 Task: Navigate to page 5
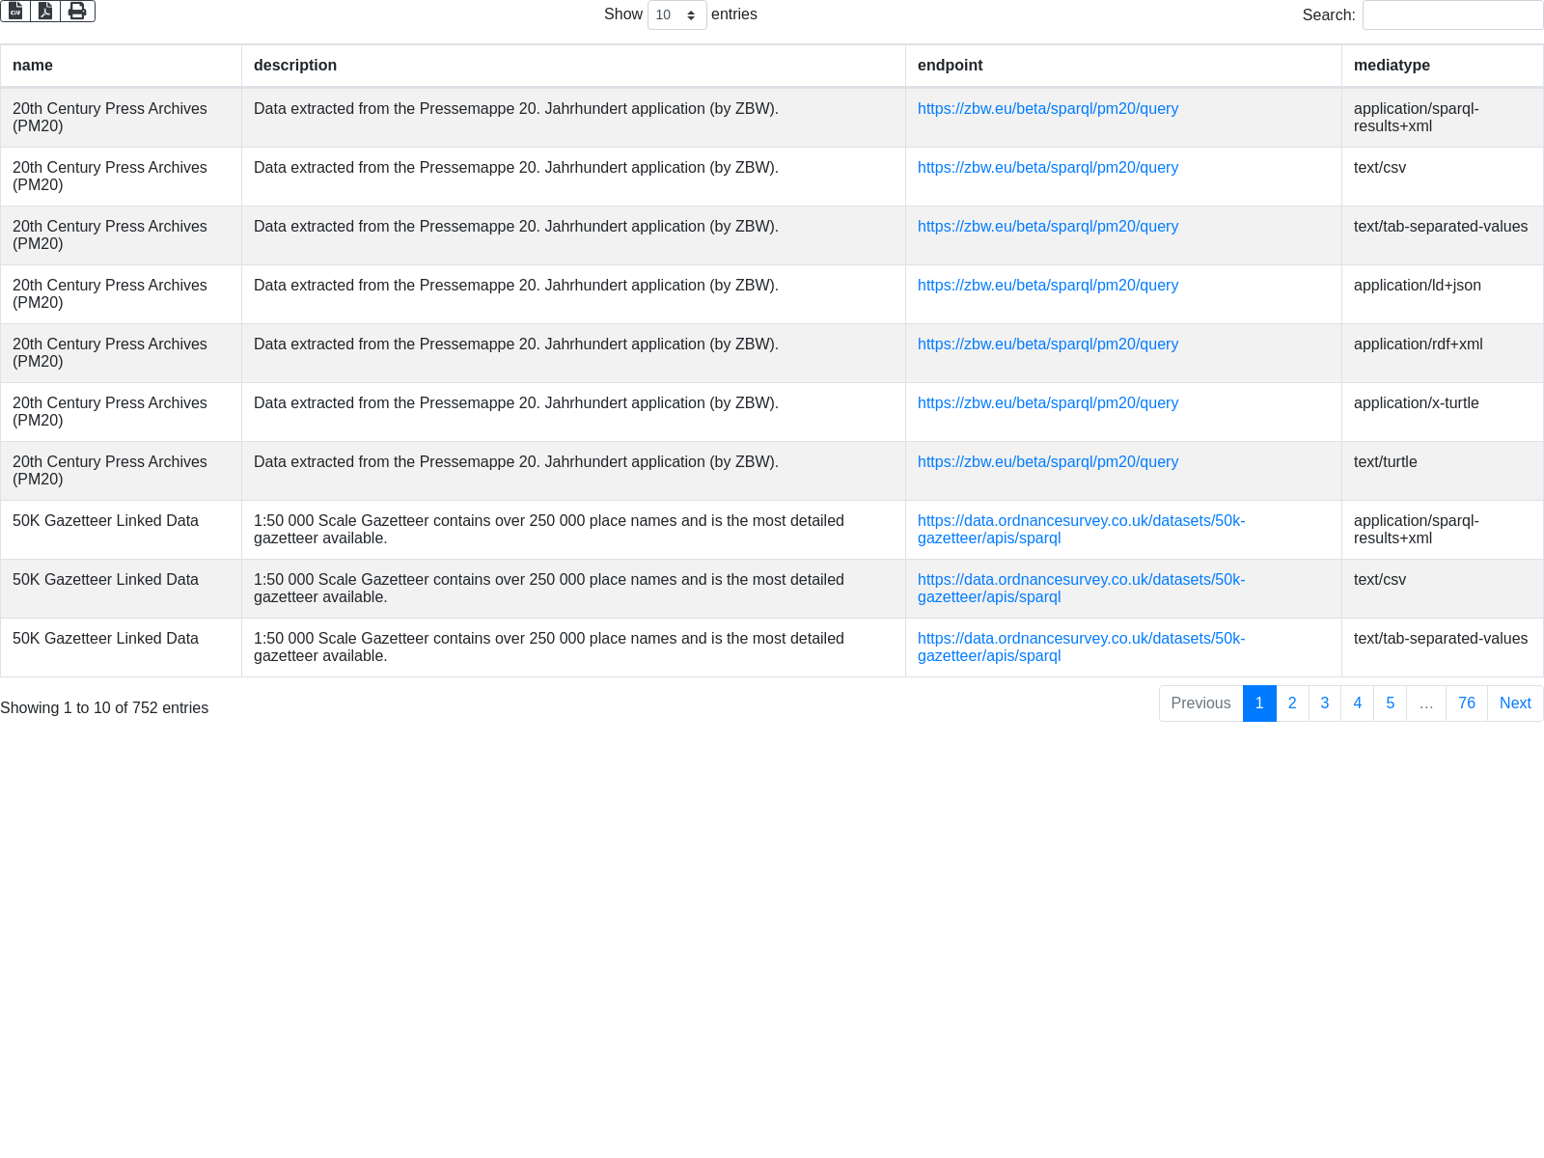pos(1390,703)
